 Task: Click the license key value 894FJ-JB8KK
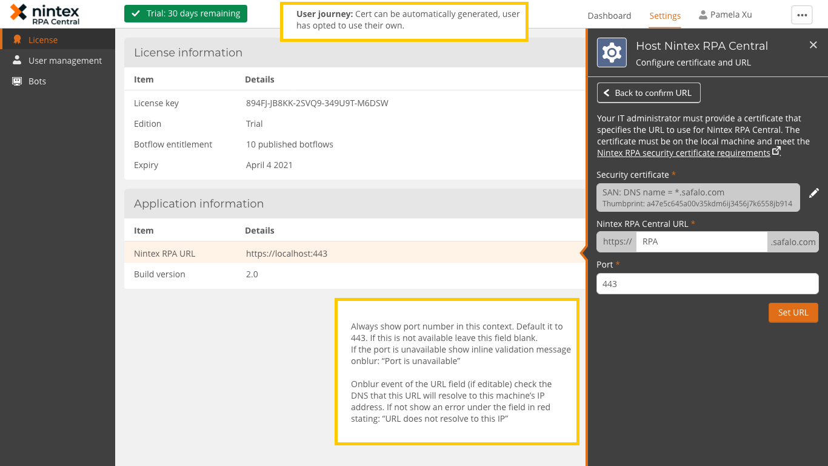(x=317, y=103)
